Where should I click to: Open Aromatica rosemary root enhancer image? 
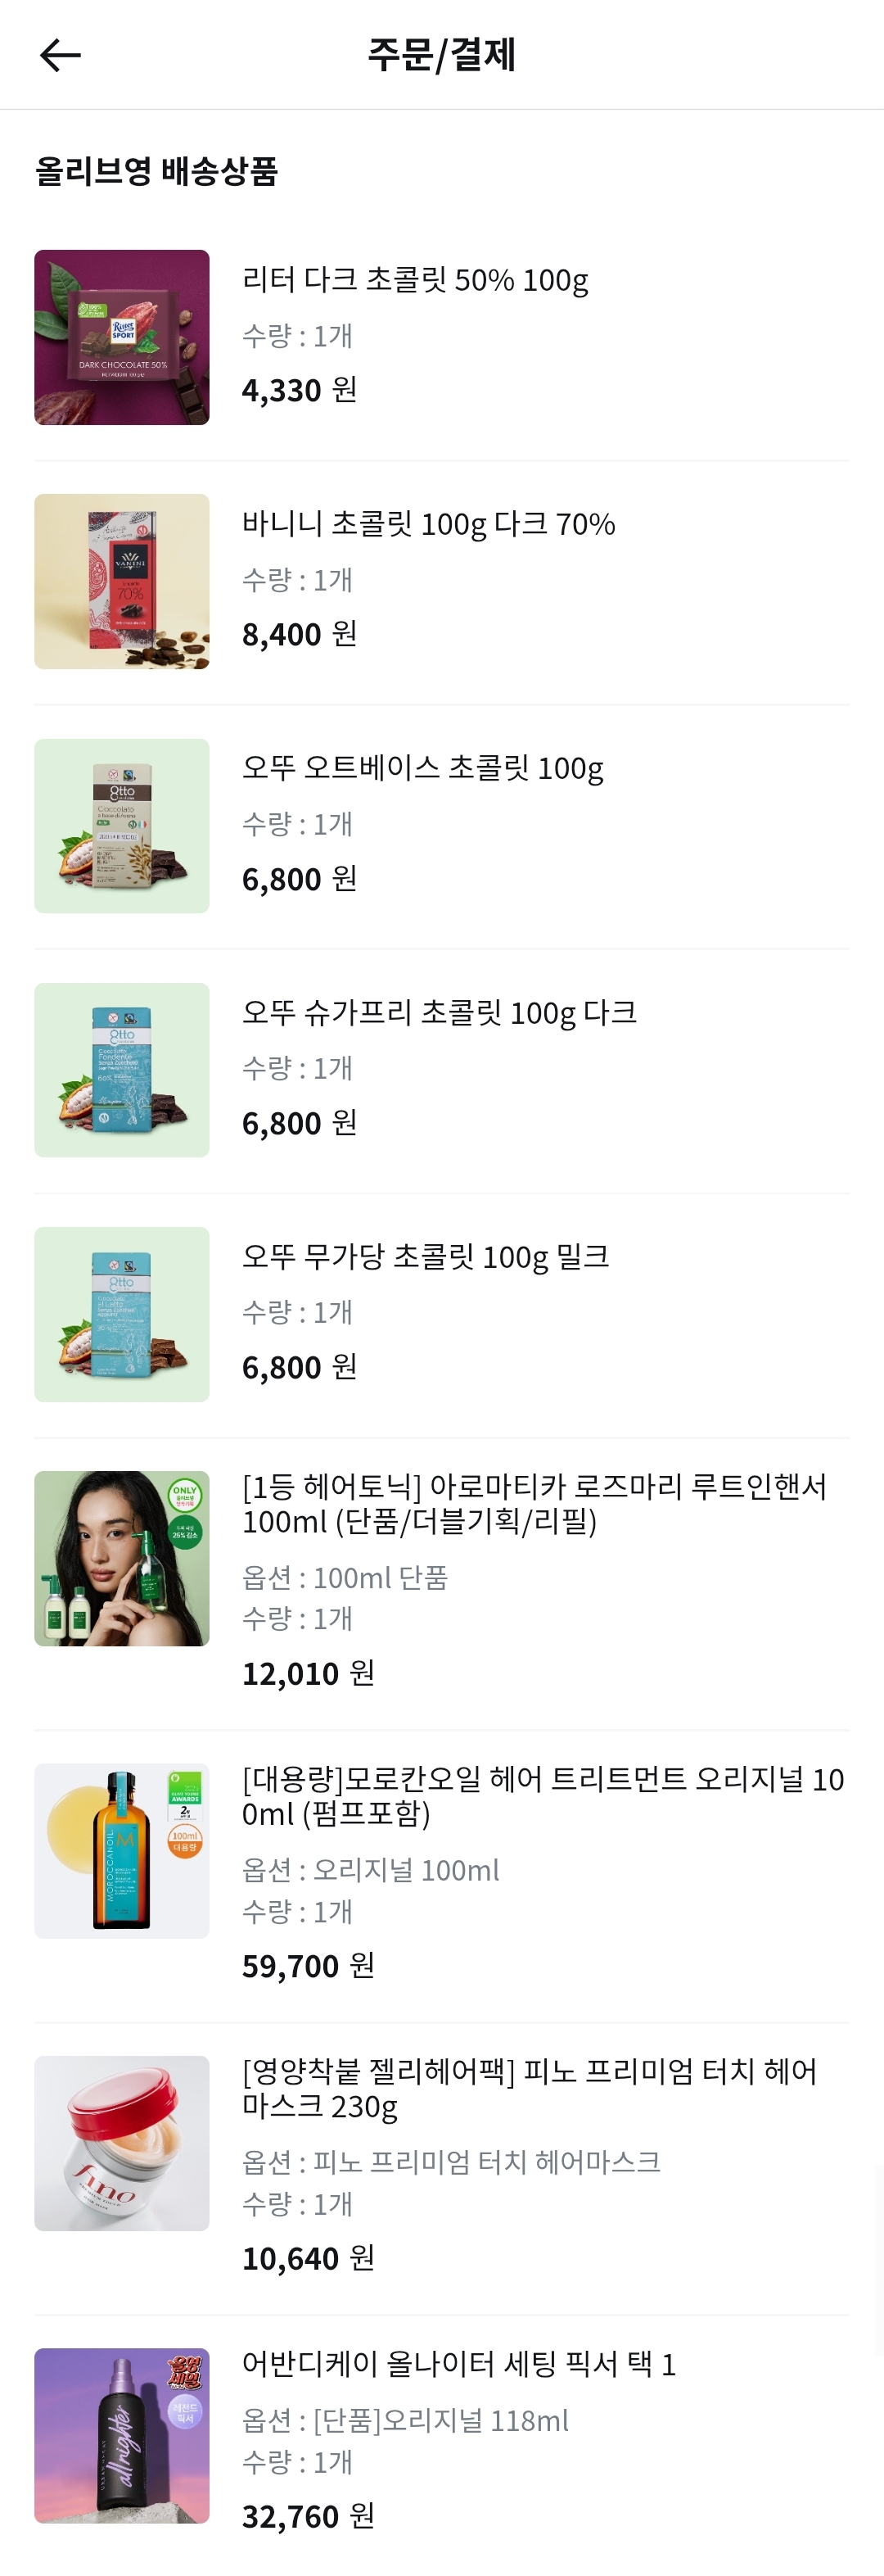tap(122, 1558)
